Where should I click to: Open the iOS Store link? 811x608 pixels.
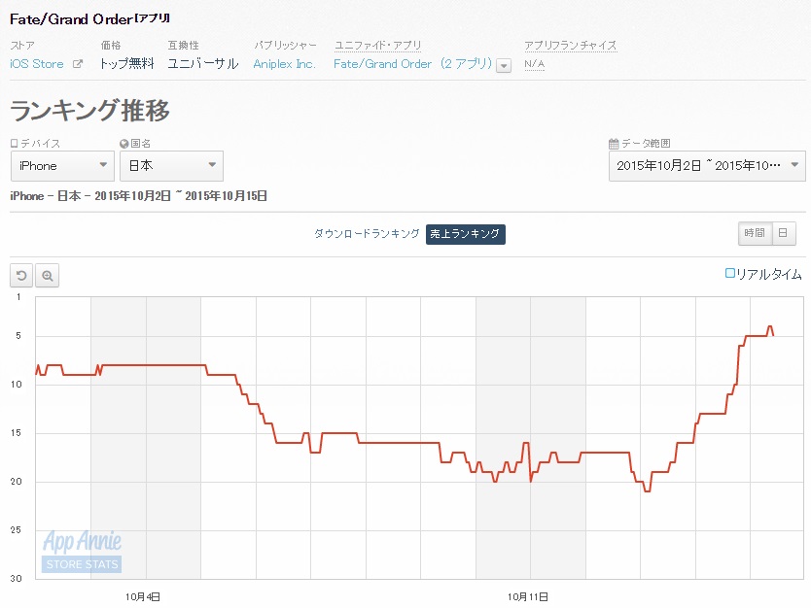pyautogui.click(x=37, y=64)
